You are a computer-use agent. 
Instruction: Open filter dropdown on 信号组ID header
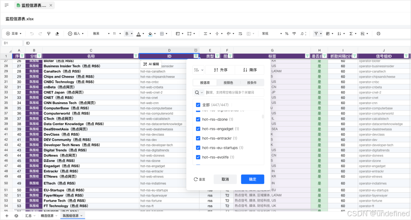point(406,56)
